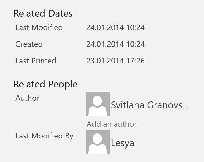Click the Related Dates heading
Viewport: 204px width, 162px height.
pyautogui.click(x=43, y=13)
